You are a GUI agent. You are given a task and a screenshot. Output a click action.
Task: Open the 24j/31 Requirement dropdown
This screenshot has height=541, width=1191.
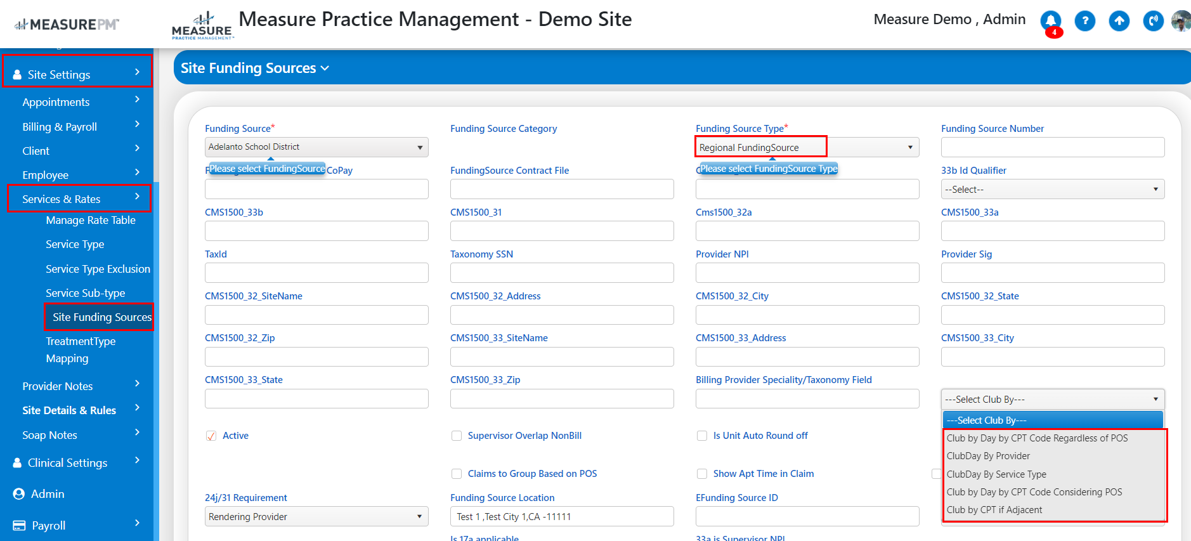coord(316,516)
